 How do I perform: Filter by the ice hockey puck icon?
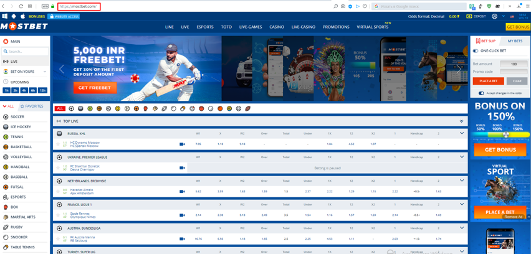pyautogui.click(x=80, y=108)
